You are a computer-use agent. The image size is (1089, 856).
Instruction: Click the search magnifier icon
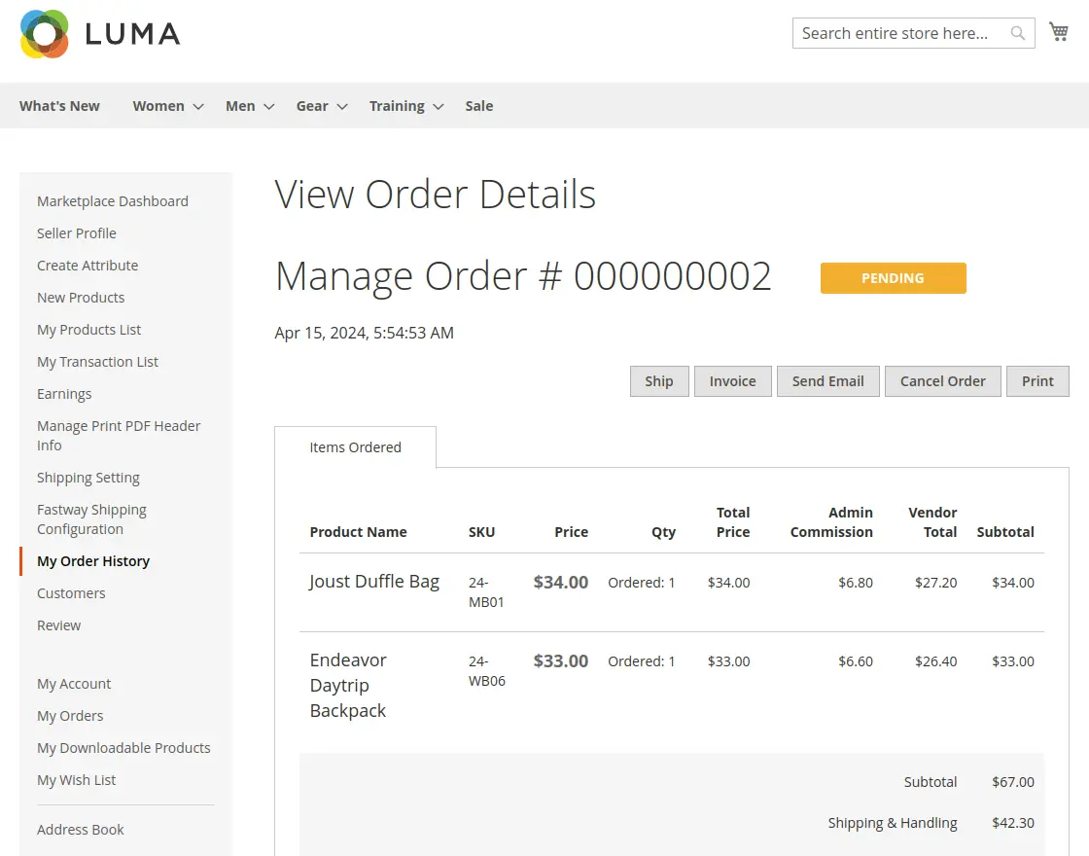1018,33
